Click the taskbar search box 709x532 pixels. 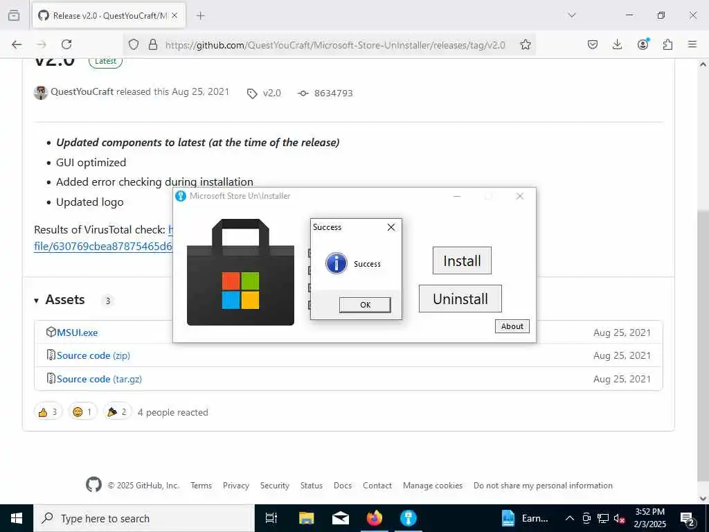coord(144,518)
